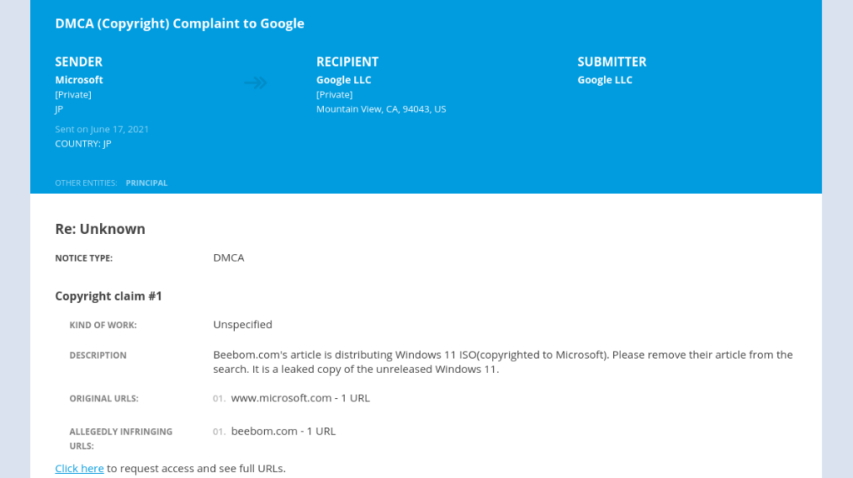Click the DMCA notice type value
This screenshot has width=853, height=478.
[x=228, y=258]
